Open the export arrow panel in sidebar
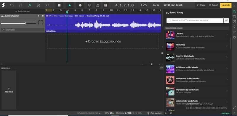Screen dimensions: 237x116 tap(234, 22)
